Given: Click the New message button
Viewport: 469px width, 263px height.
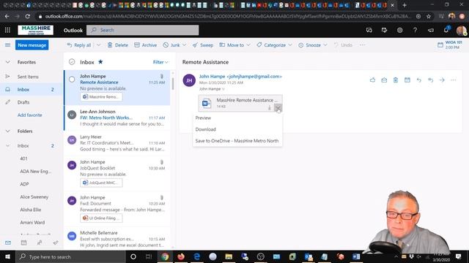Looking at the screenshot, I should [32, 45].
